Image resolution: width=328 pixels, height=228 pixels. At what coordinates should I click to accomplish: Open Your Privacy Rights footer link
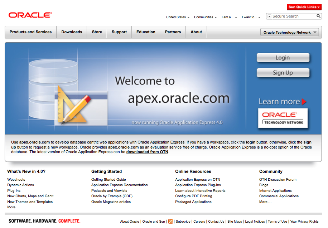tap(304, 221)
